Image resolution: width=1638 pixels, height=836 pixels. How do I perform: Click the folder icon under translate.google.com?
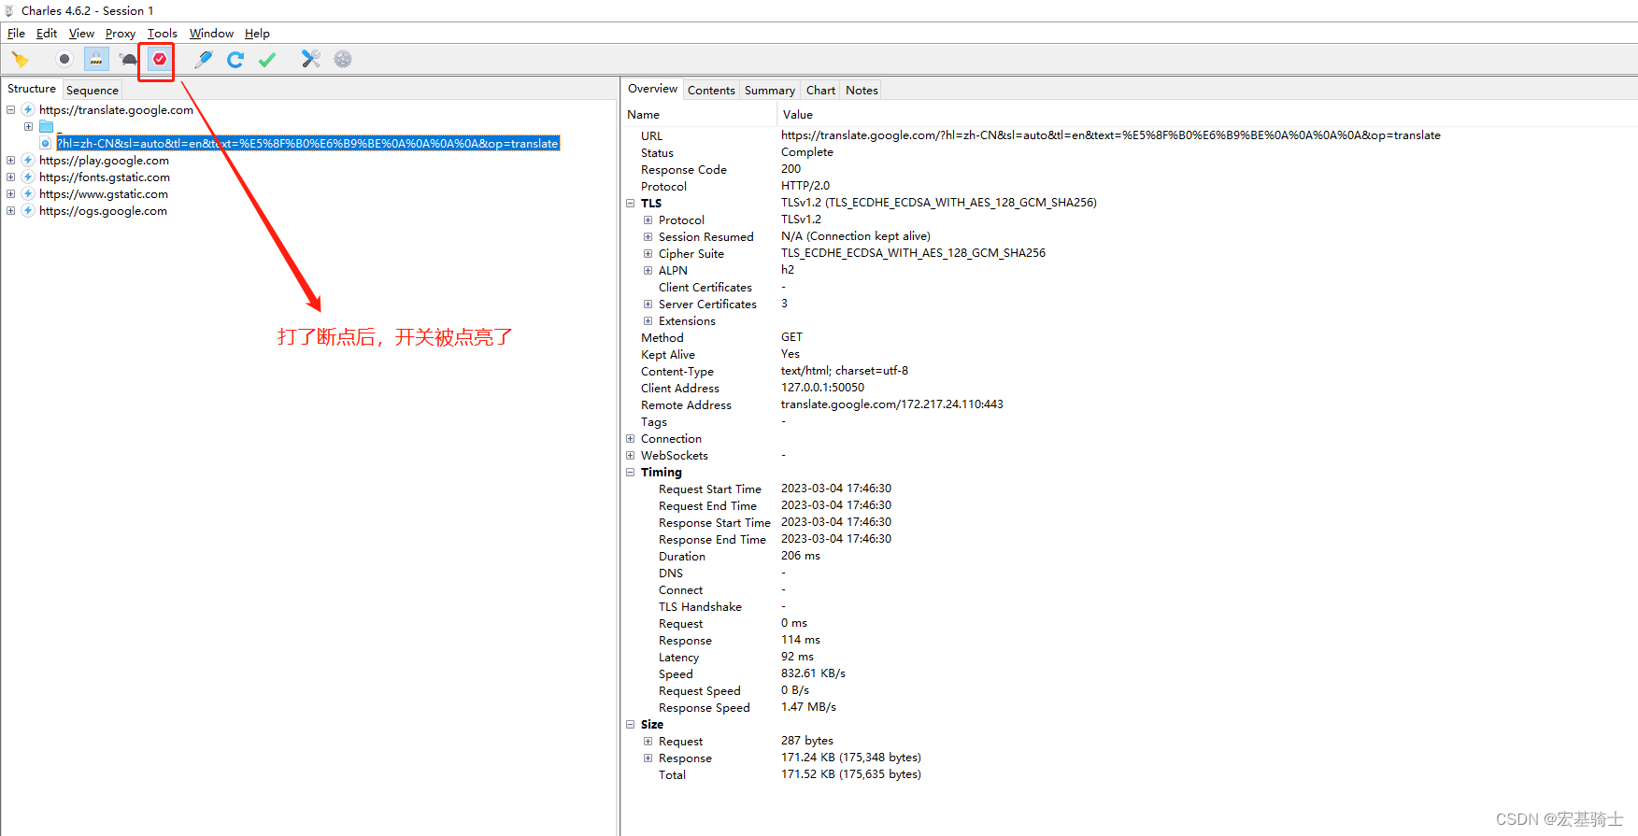[46, 127]
